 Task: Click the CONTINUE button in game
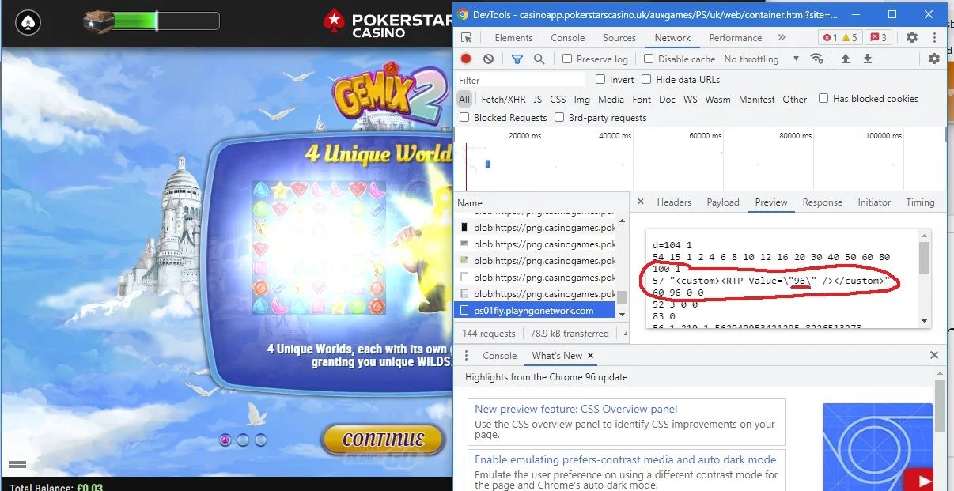tap(384, 440)
